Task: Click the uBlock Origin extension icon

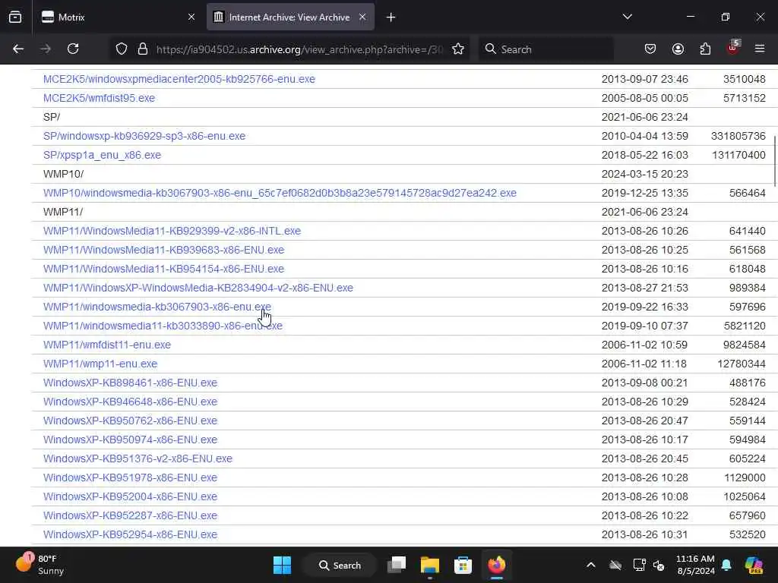Action: (733, 48)
